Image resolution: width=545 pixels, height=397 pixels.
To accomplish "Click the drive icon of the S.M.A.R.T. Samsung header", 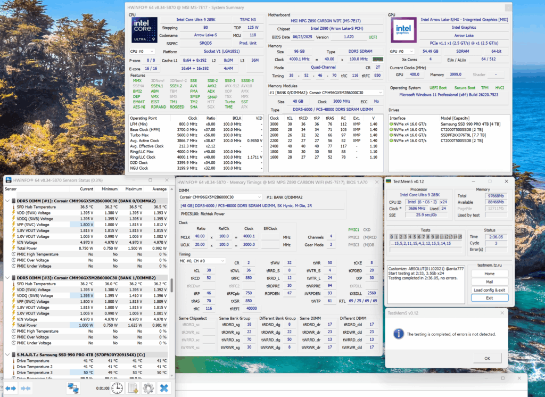I will [x=14, y=354].
